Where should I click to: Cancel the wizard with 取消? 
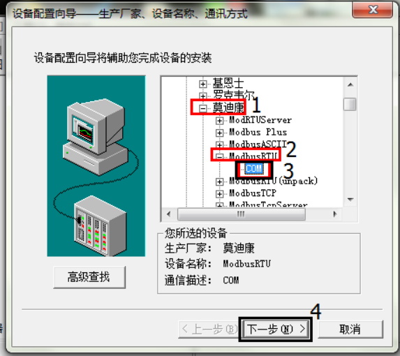(350, 329)
